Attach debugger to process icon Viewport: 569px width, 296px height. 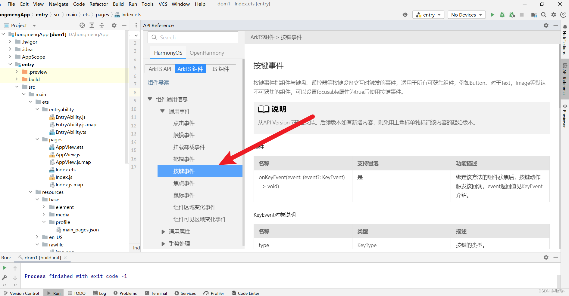[512, 15]
